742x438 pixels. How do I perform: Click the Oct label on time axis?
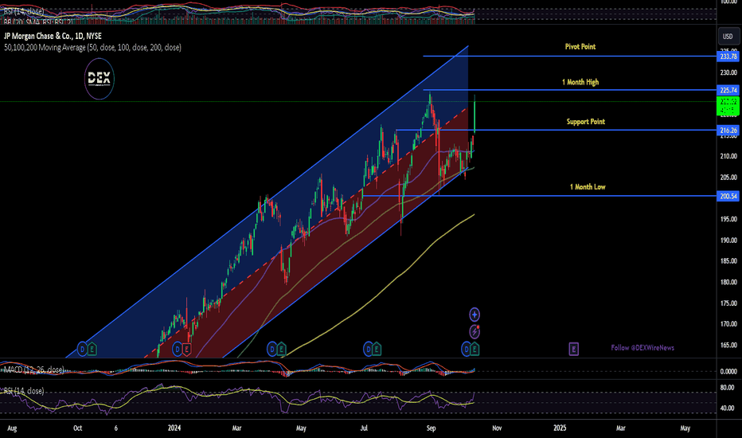pyautogui.click(x=77, y=428)
